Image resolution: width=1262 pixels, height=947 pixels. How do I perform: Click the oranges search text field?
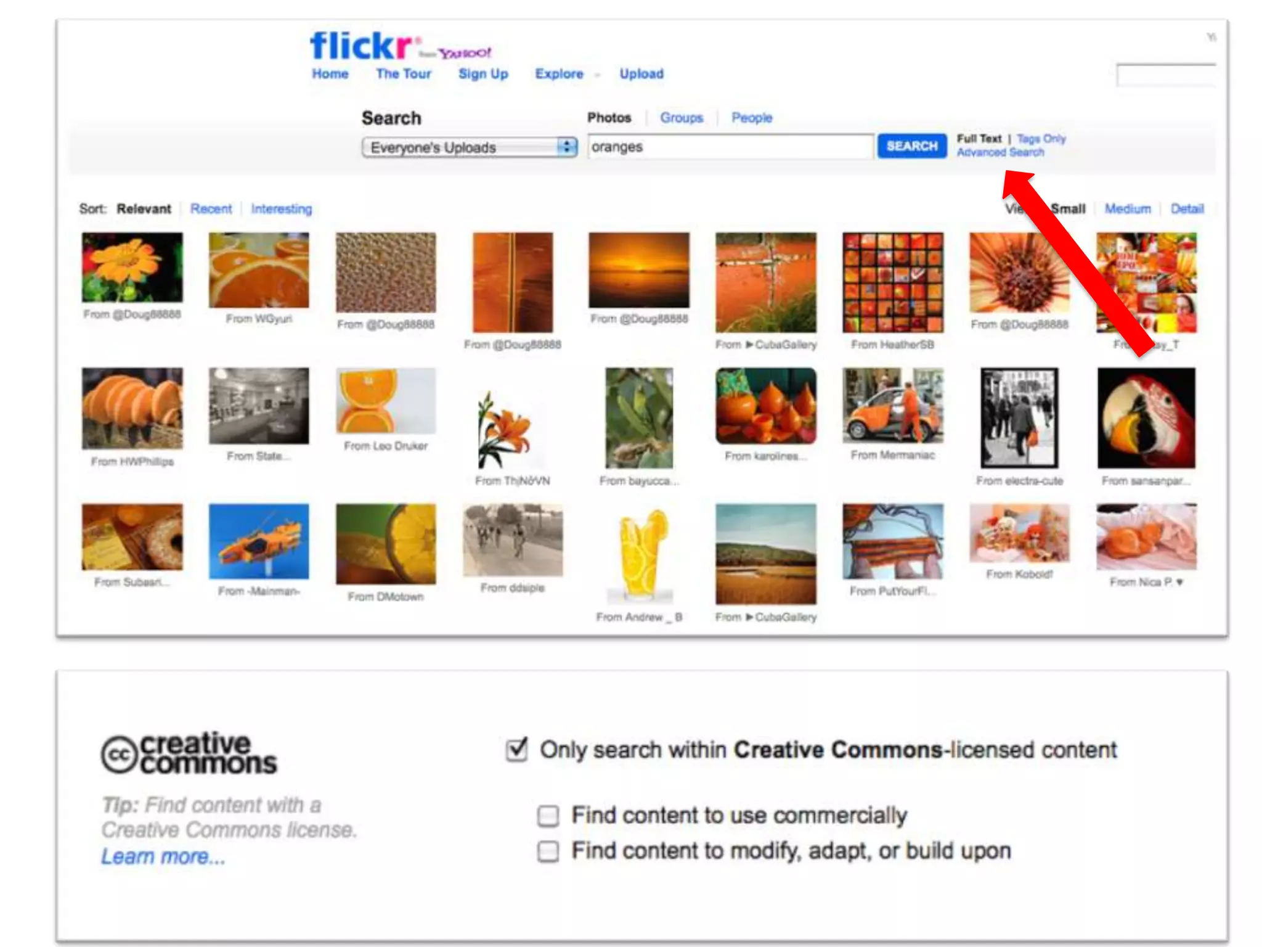[x=731, y=147]
